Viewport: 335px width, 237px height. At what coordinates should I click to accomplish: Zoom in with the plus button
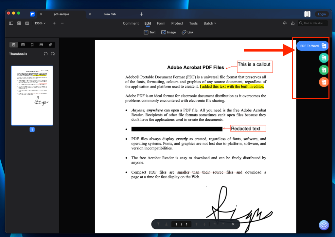(54, 23)
